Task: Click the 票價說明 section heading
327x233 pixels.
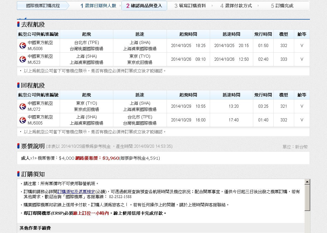Action: (33, 146)
